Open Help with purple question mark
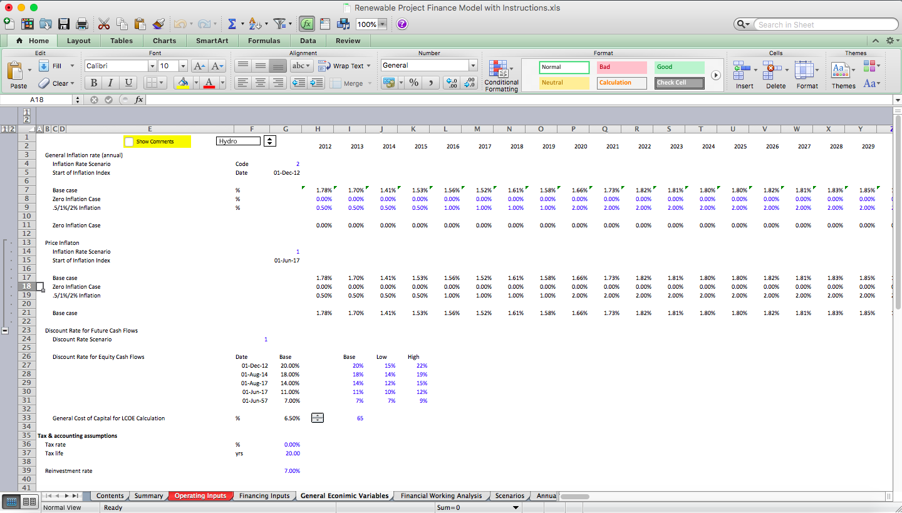This screenshot has width=902, height=513. [402, 24]
